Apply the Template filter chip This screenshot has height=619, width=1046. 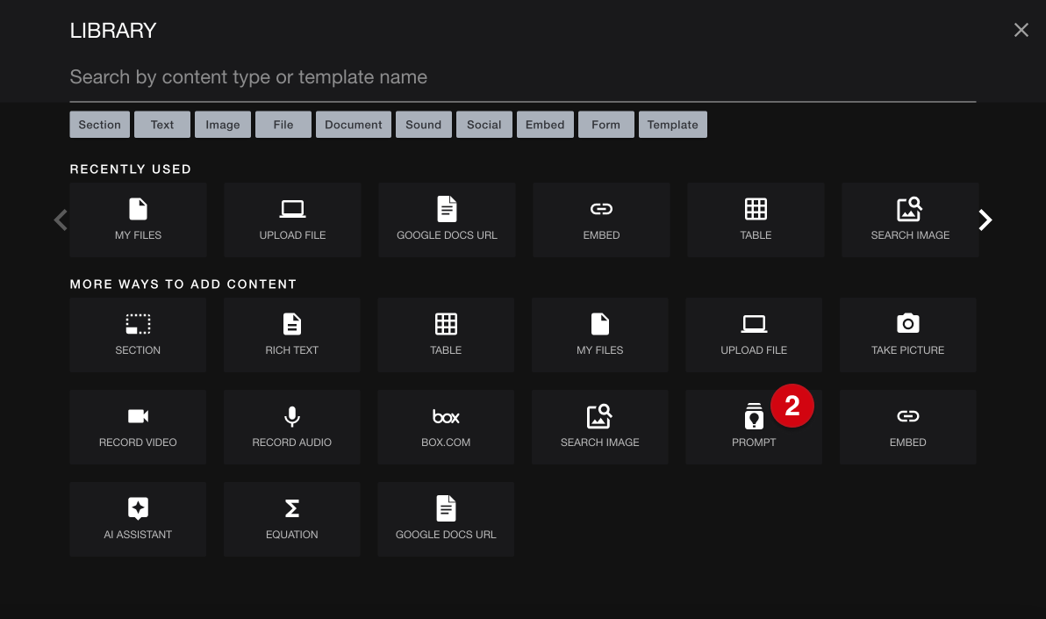(672, 125)
